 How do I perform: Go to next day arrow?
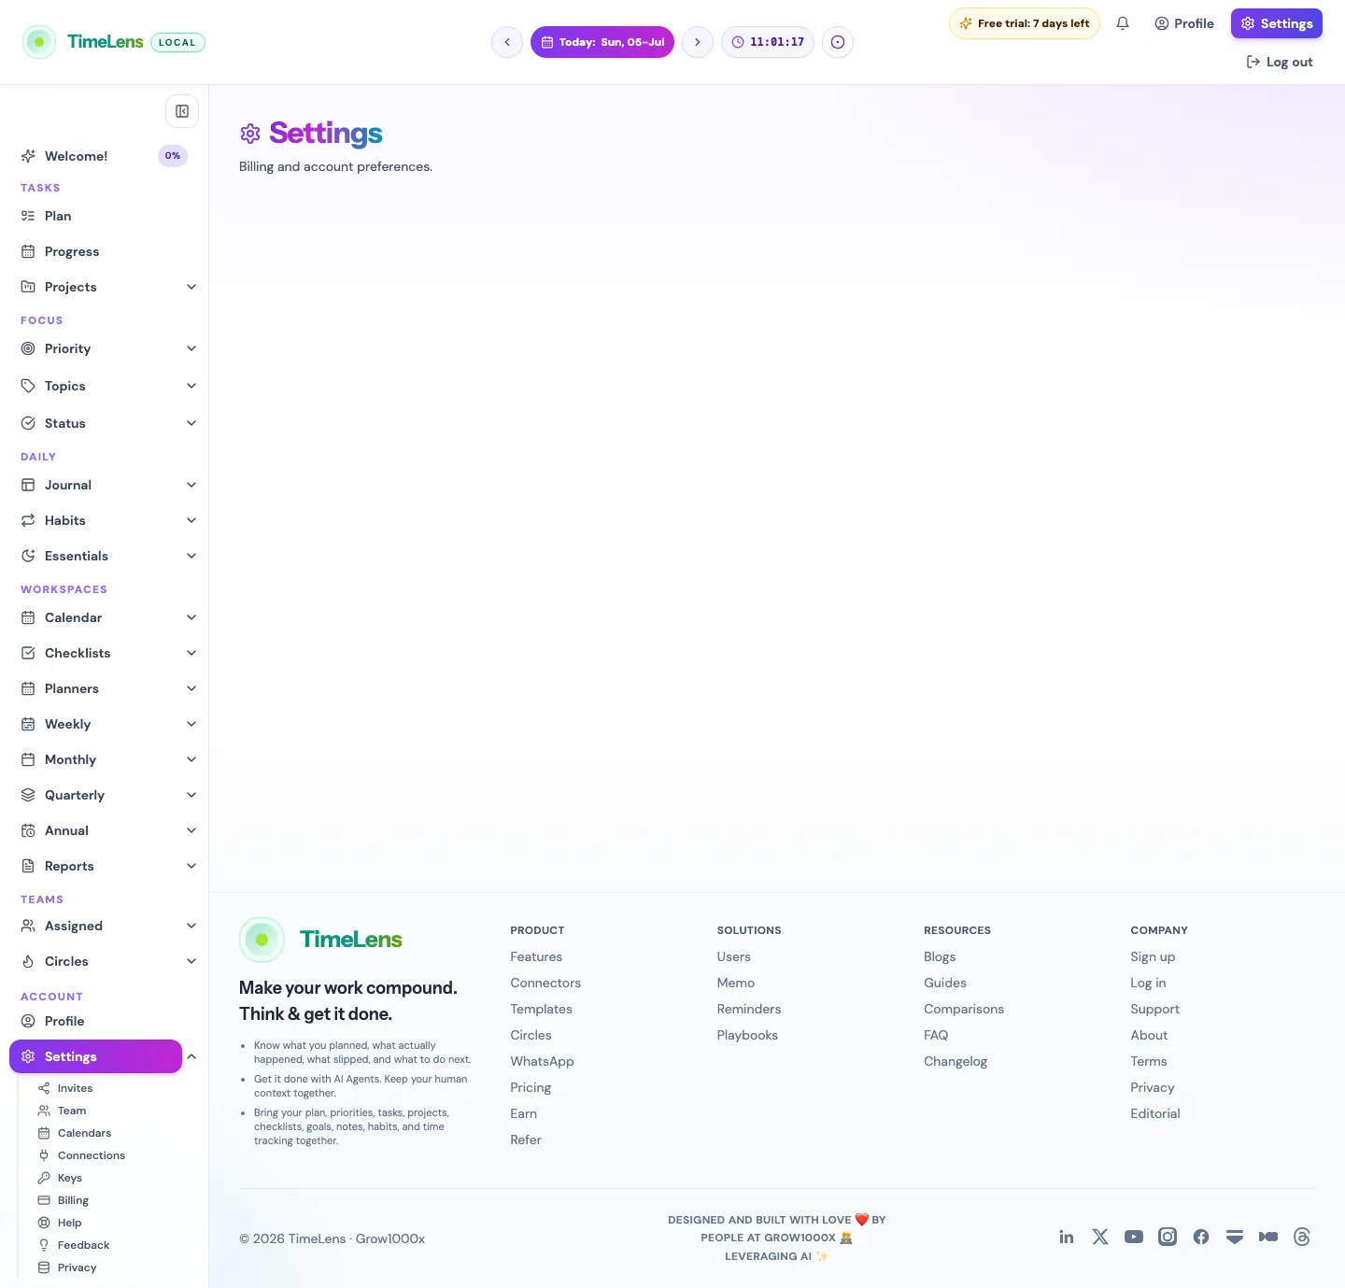[698, 42]
